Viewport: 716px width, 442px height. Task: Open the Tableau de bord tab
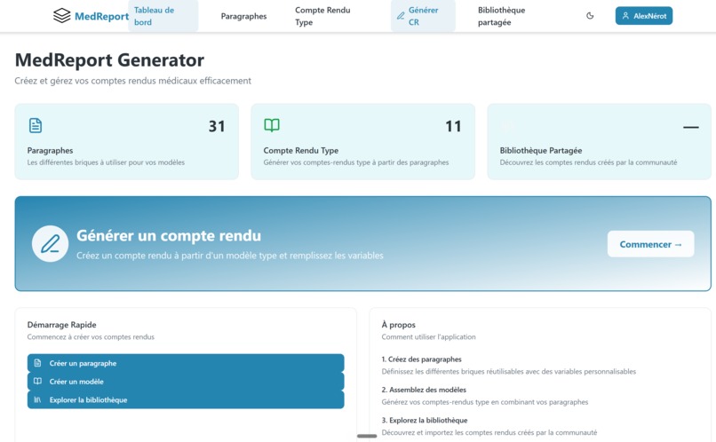point(163,16)
